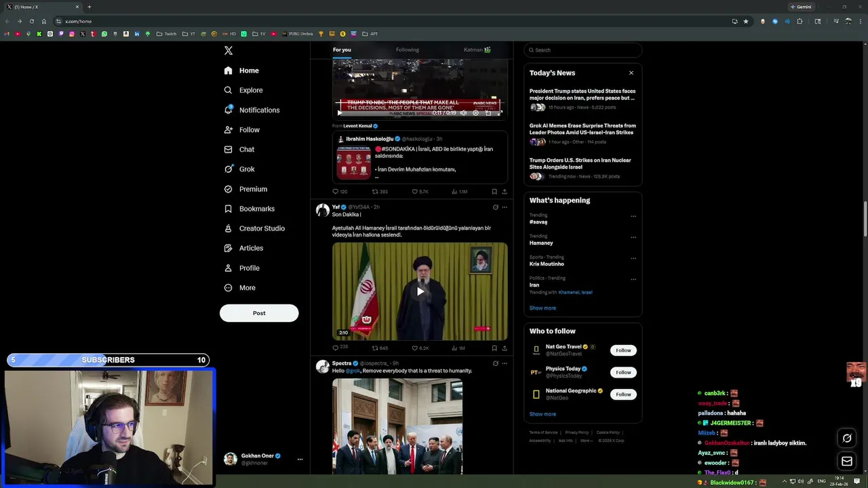Open the Grok page from sidebar
The image size is (868, 488).
[x=239, y=169]
